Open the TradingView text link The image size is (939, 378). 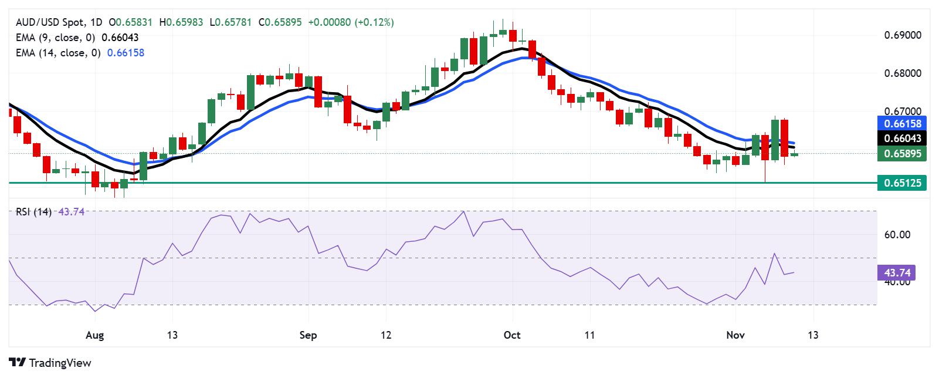(60, 363)
